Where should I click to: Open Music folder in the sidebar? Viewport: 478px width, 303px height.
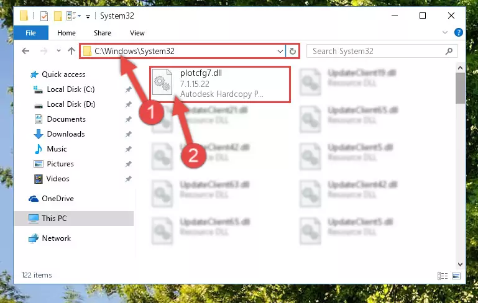point(57,149)
